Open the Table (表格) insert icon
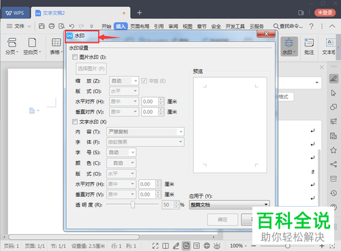The image size is (341, 251). point(56,46)
